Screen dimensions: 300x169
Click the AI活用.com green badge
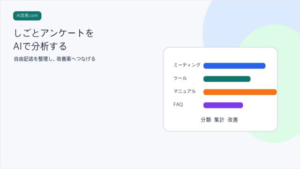click(27, 15)
